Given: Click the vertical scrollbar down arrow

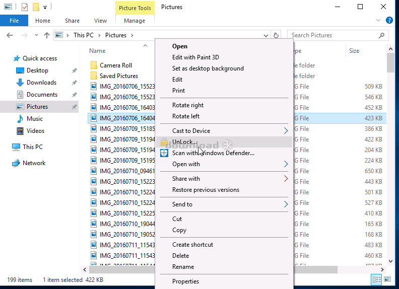Looking at the screenshot, I should coord(390,261).
